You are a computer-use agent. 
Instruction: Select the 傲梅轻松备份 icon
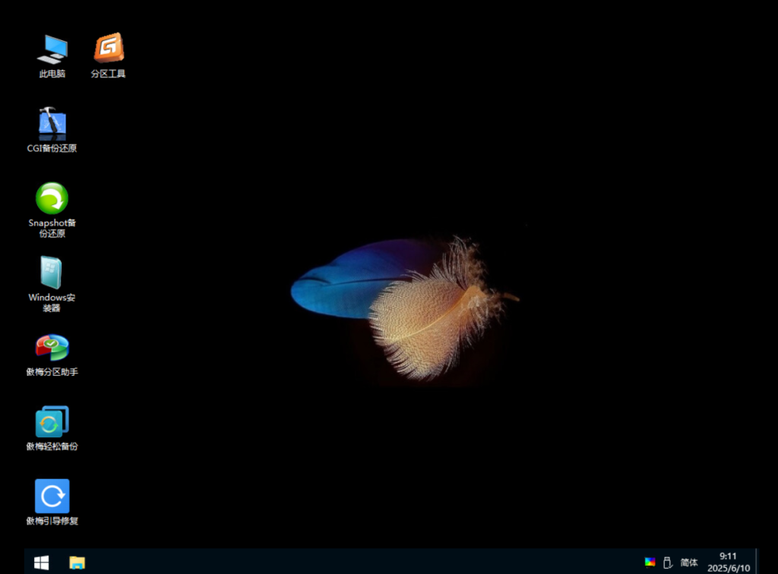pos(52,428)
